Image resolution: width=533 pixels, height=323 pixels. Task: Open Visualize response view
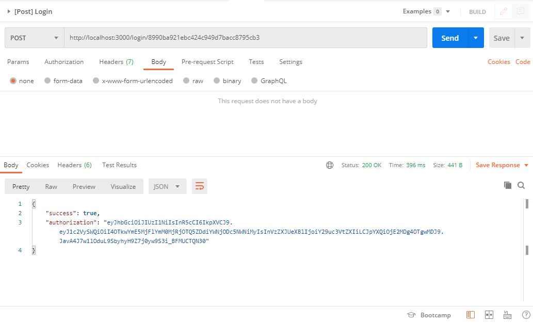coord(123,186)
